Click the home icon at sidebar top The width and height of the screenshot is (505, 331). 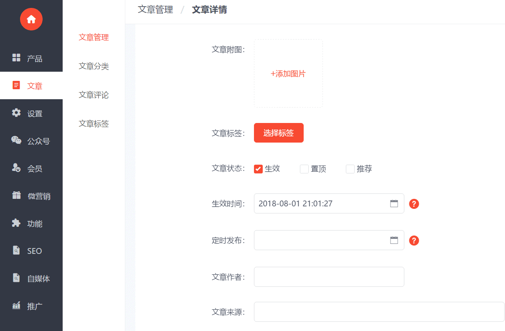[31, 19]
